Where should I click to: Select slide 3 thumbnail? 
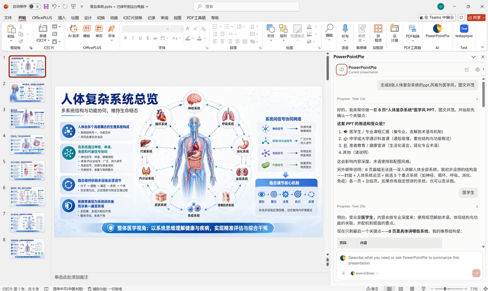(27, 118)
